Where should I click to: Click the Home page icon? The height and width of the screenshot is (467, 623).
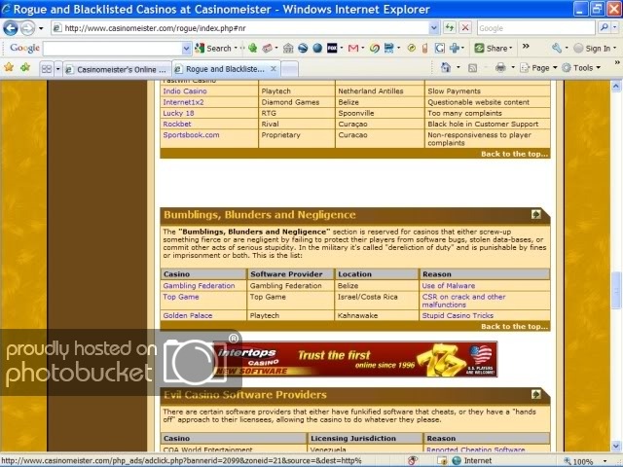446,68
